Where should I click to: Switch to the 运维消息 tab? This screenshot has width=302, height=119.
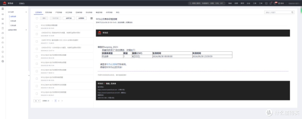(x=79, y=12)
